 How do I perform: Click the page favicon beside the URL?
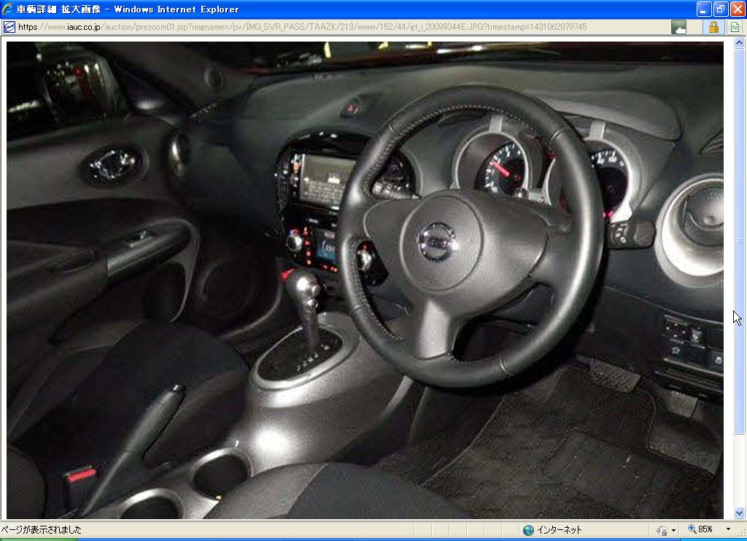click(x=9, y=27)
